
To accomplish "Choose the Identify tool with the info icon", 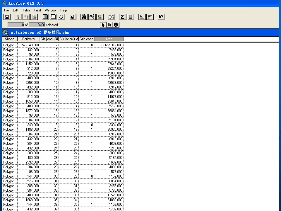I will 116,25.
